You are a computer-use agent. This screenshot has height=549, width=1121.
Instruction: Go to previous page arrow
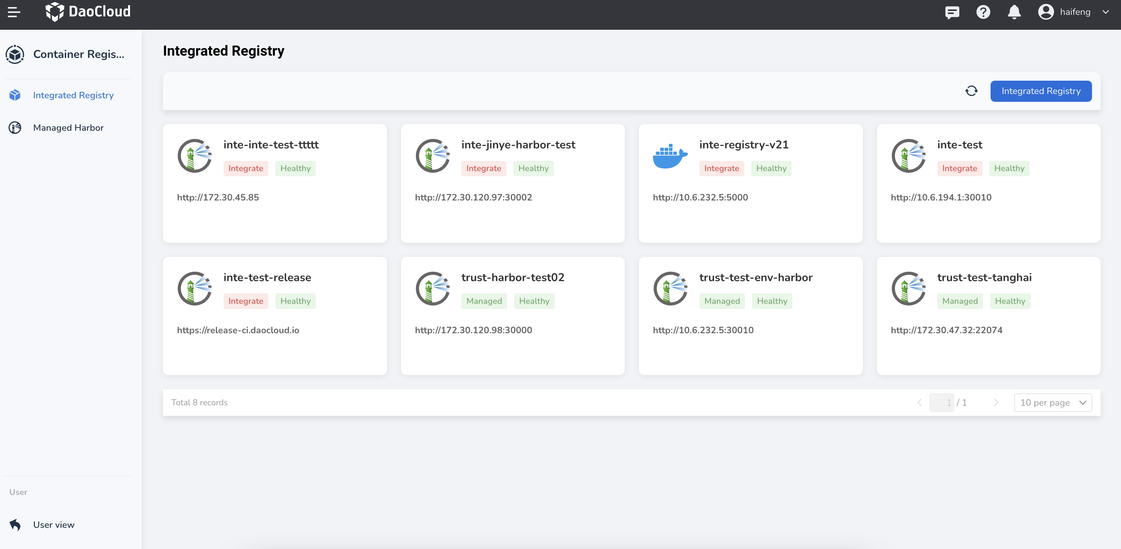coord(920,403)
